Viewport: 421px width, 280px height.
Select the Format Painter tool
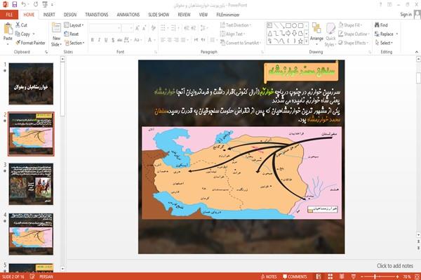pyautogui.click(x=30, y=43)
